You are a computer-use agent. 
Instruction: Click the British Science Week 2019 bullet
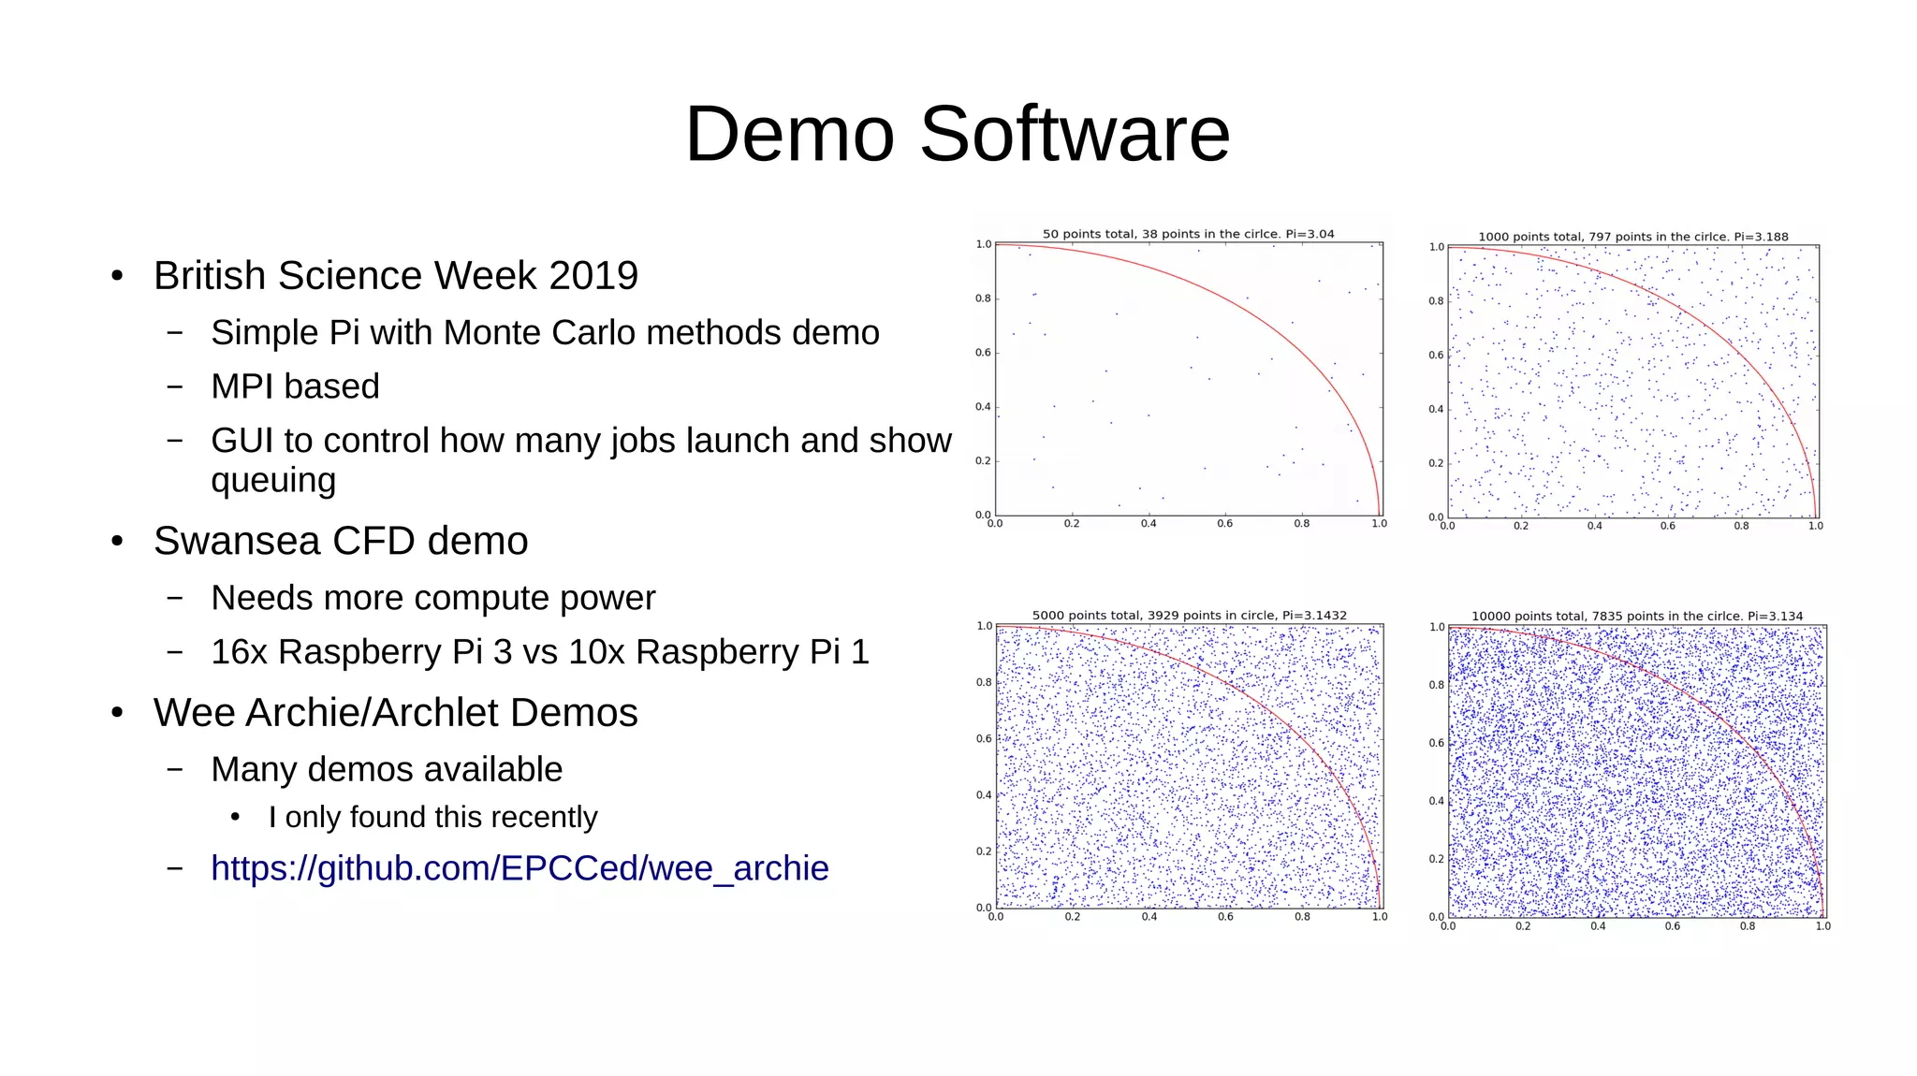[395, 276]
